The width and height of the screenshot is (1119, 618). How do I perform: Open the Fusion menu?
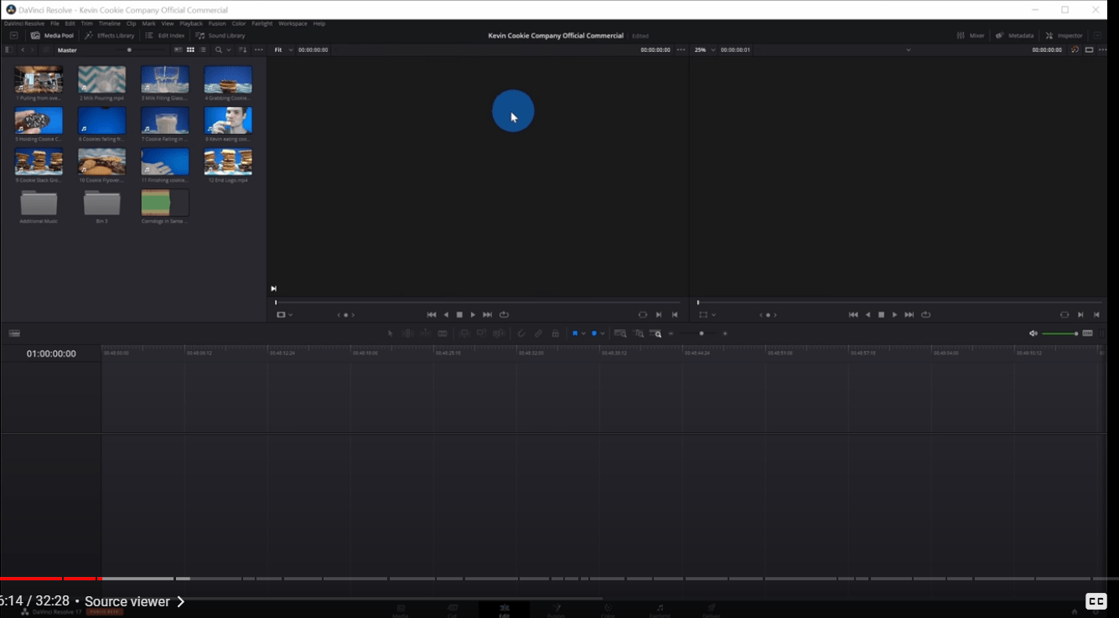pos(217,23)
